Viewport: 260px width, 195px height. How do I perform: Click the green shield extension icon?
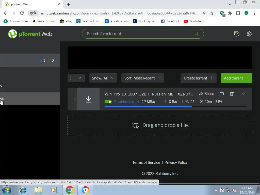pos(246,13)
